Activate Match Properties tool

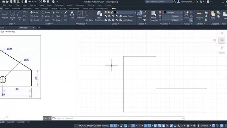(x=154, y=16)
